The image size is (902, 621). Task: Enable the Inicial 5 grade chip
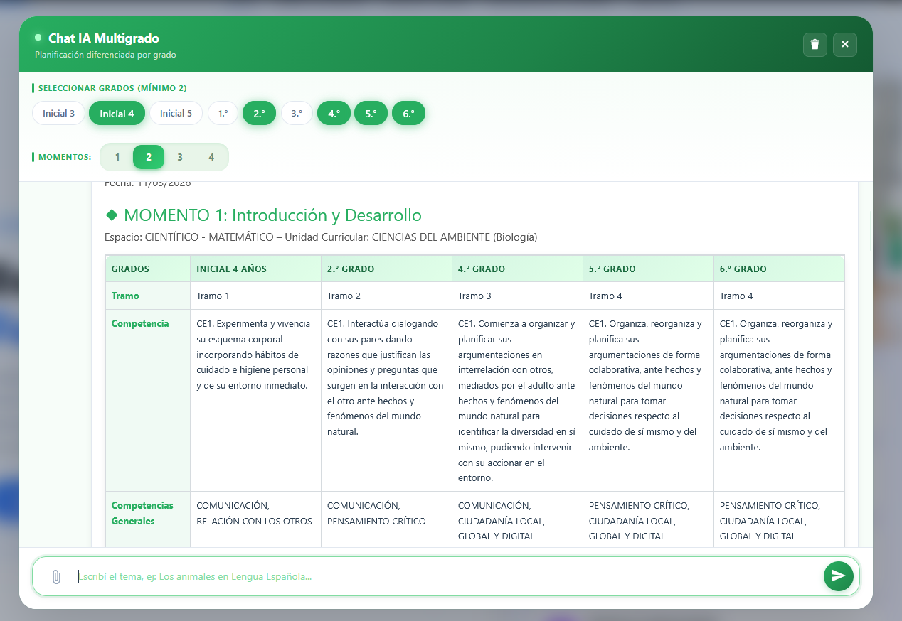pyautogui.click(x=176, y=114)
